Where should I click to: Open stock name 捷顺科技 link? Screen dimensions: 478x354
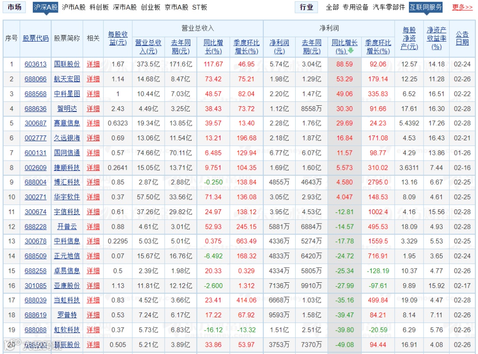(x=67, y=168)
